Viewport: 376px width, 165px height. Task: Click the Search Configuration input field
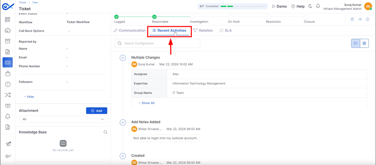[157, 43]
